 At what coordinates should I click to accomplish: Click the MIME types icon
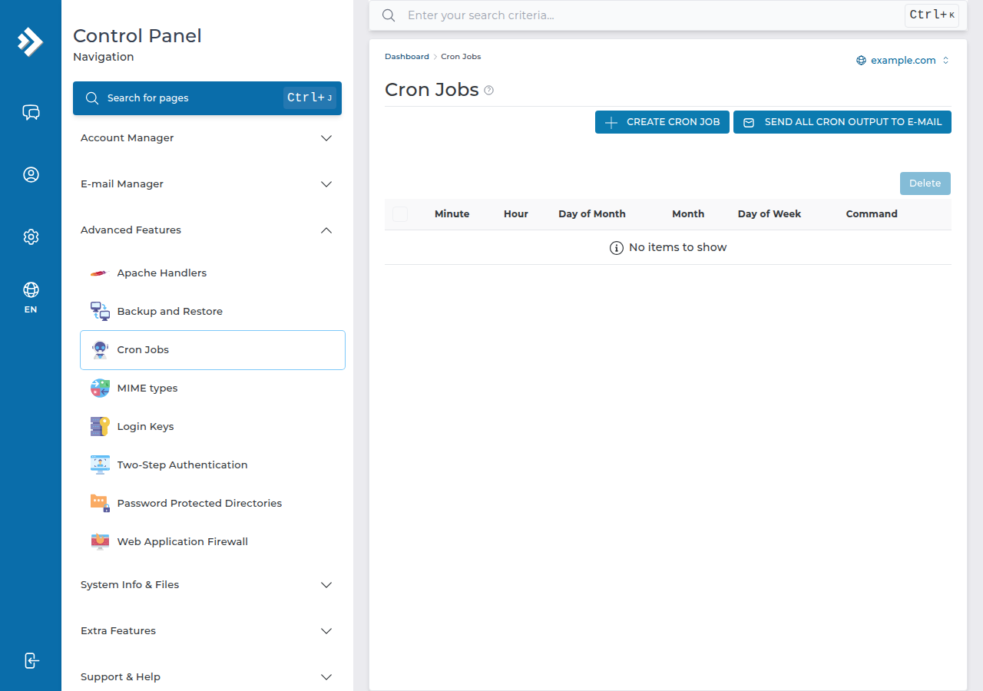(x=100, y=388)
